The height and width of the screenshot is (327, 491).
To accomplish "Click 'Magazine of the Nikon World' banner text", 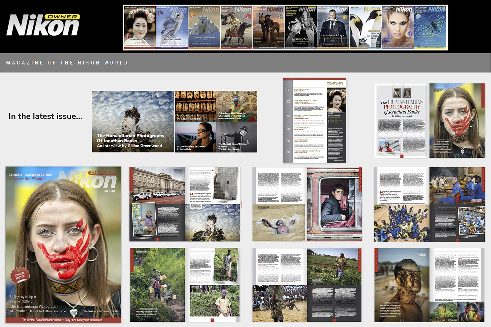I will click(67, 63).
